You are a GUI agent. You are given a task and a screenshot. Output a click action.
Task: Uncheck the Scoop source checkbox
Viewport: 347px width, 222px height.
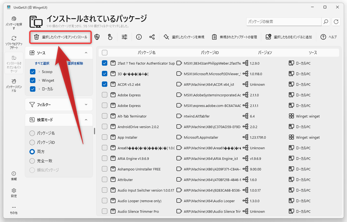[x=33, y=72]
